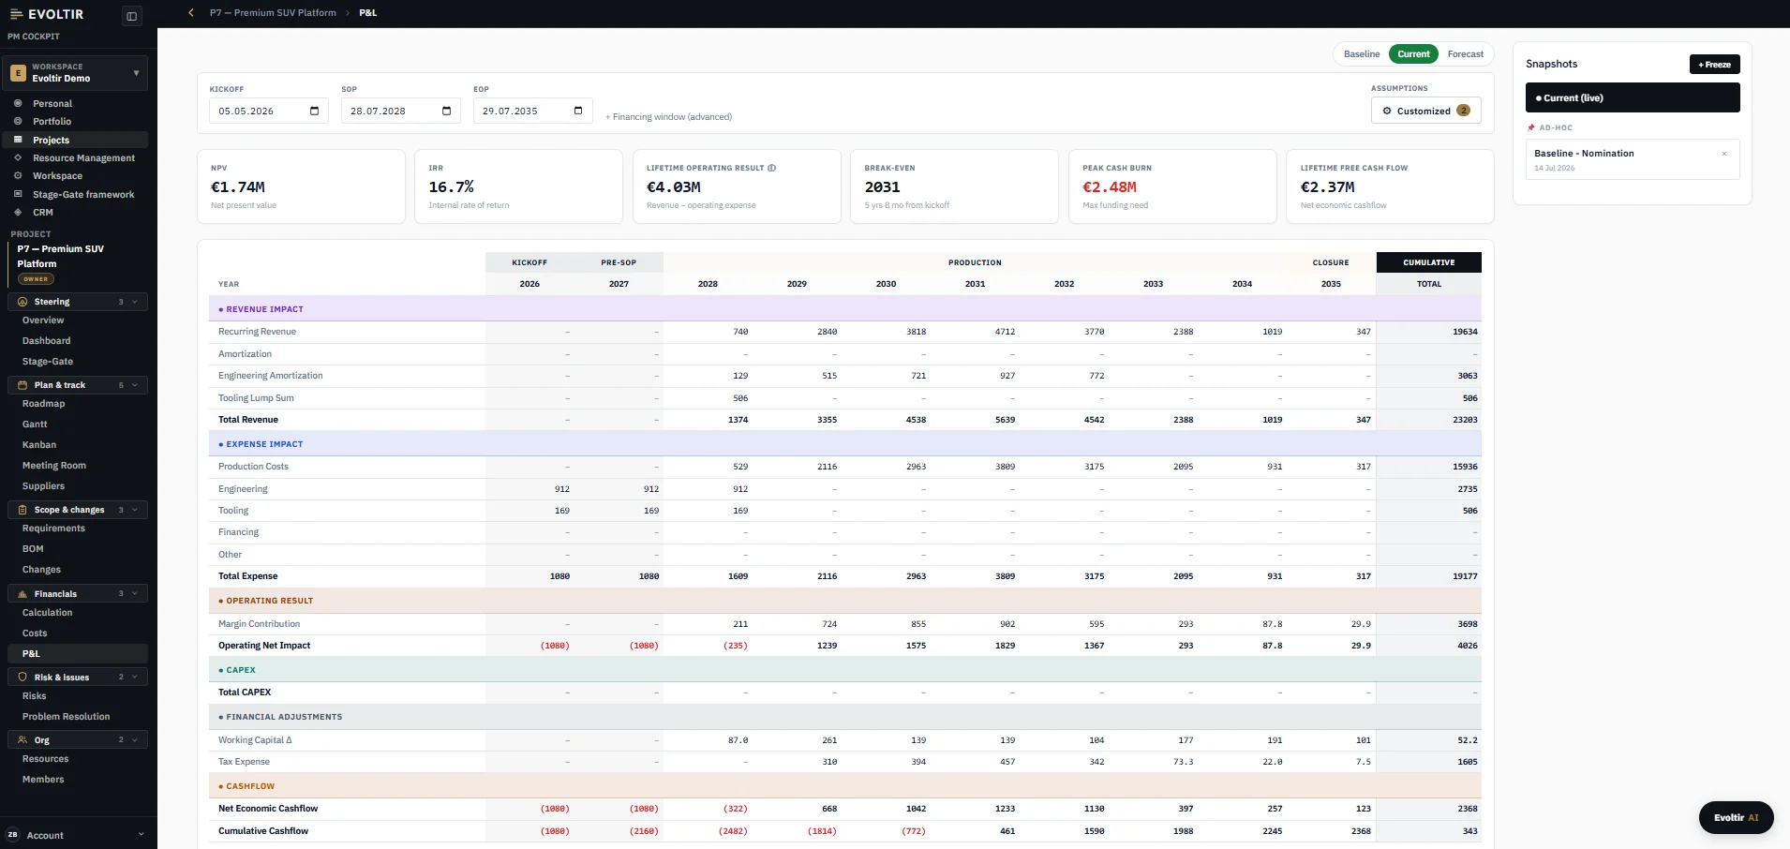Switch to Baseline view
Image resolution: width=1790 pixels, height=849 pixels.
[1362, 54]
